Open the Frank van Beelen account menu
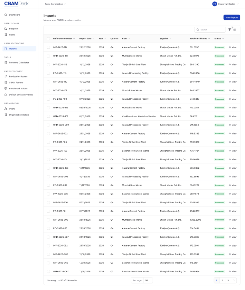 [227, 4]
